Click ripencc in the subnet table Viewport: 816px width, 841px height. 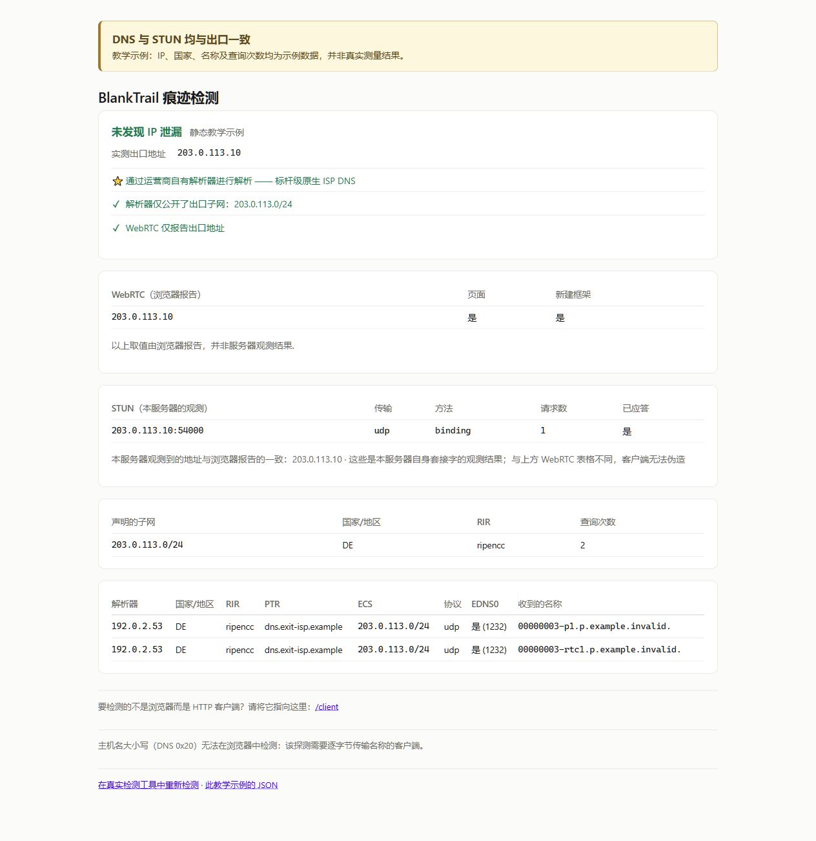pyautogui.click(x=491, y=545)
